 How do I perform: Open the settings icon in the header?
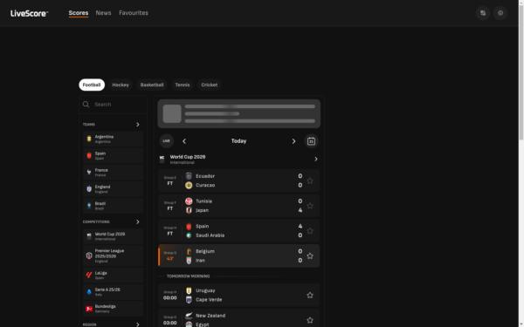coord(500,13)
